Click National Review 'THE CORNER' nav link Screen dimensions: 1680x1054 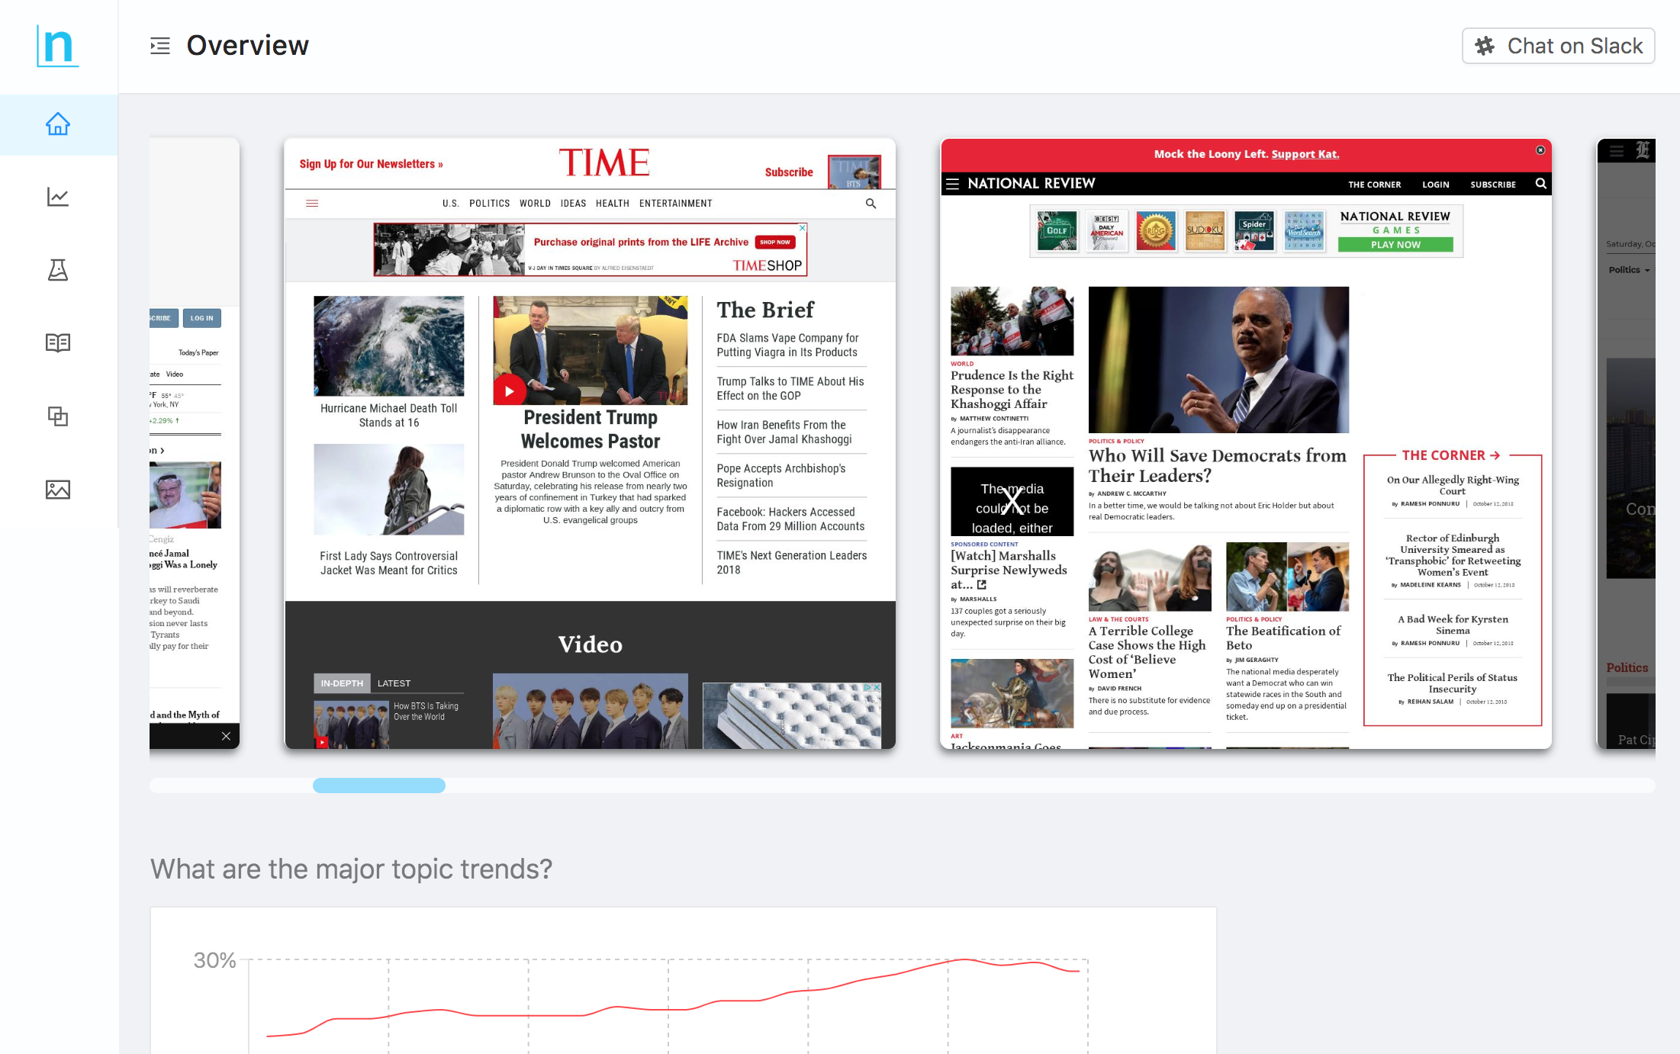pyautogui.click(x=1374, y=185)
